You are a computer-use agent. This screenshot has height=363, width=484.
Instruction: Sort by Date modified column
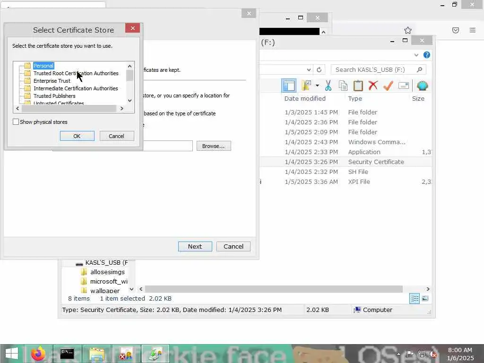305,98
